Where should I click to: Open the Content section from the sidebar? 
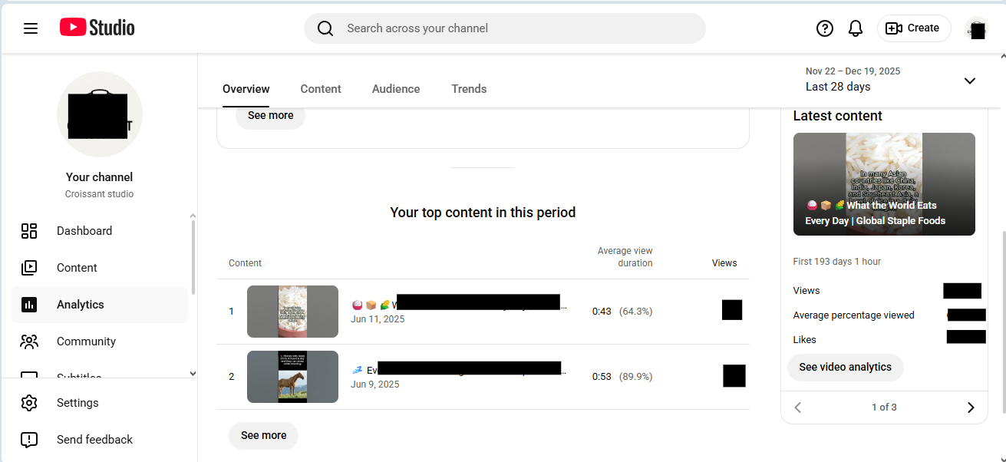click(77, 267)
